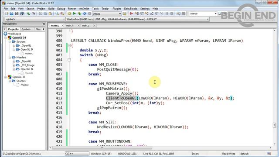
Task: Click the Stop debugger icon
Action: pyautogui.click(x=172, y=14)
